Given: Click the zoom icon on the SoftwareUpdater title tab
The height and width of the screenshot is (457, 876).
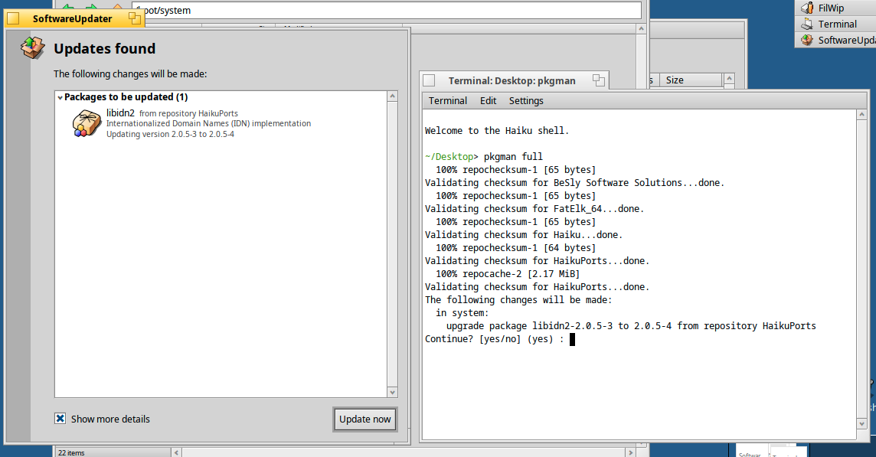Looking at the screenshot, I should tap(135, 18).
